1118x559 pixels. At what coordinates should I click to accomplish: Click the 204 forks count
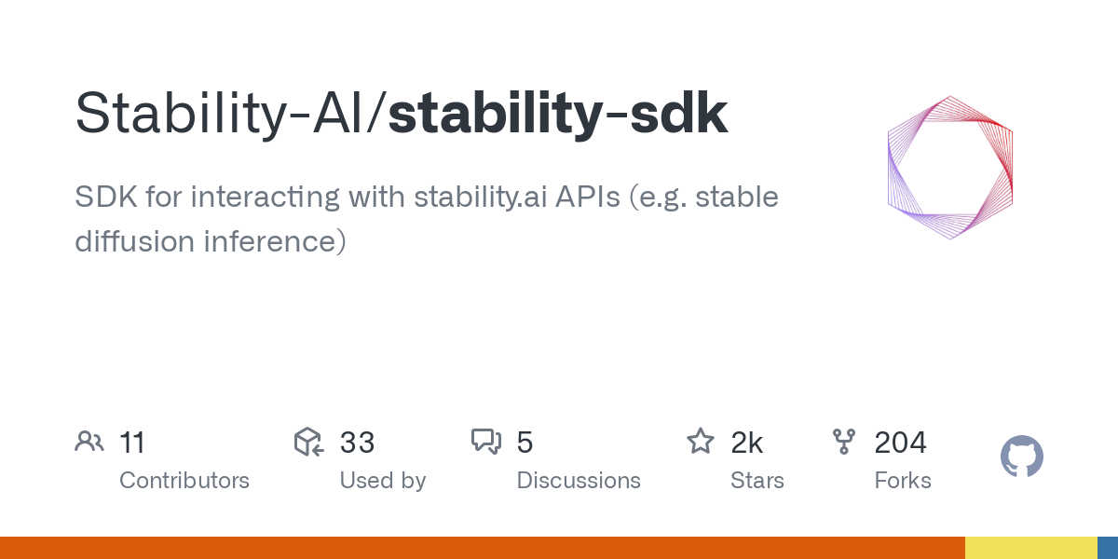[900, 443]
